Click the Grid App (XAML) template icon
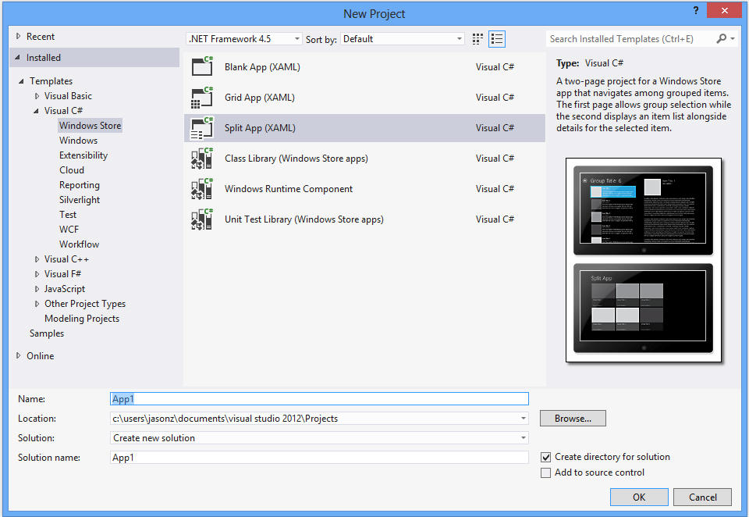Screen dimensions: 749x517 pos(202,97)
